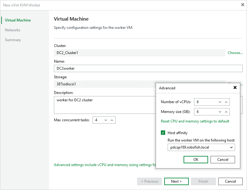The image size is (247, 190).
Task: Raise the Max concurrent tasks value
Action: (x=112, y=120)
